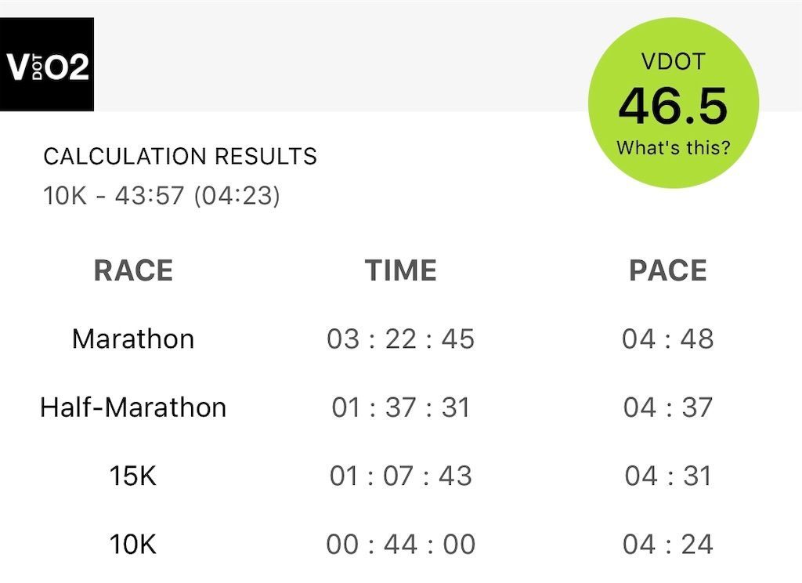
Task: Click the RACE column header
Action: point(133,271)
